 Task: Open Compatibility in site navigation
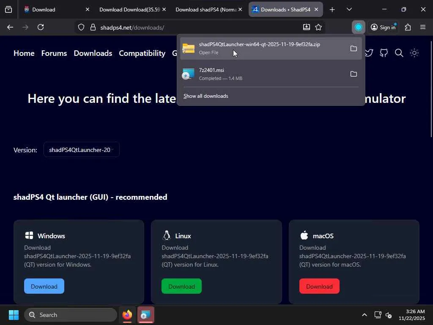(142, 53)
